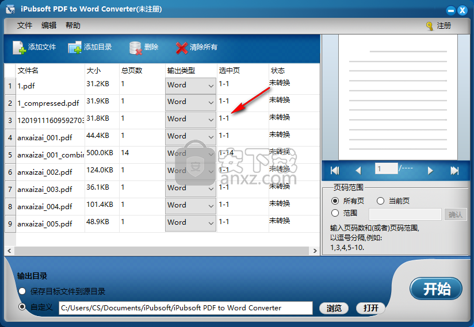
Task: Click the page range input field
Action: point(405,214)
